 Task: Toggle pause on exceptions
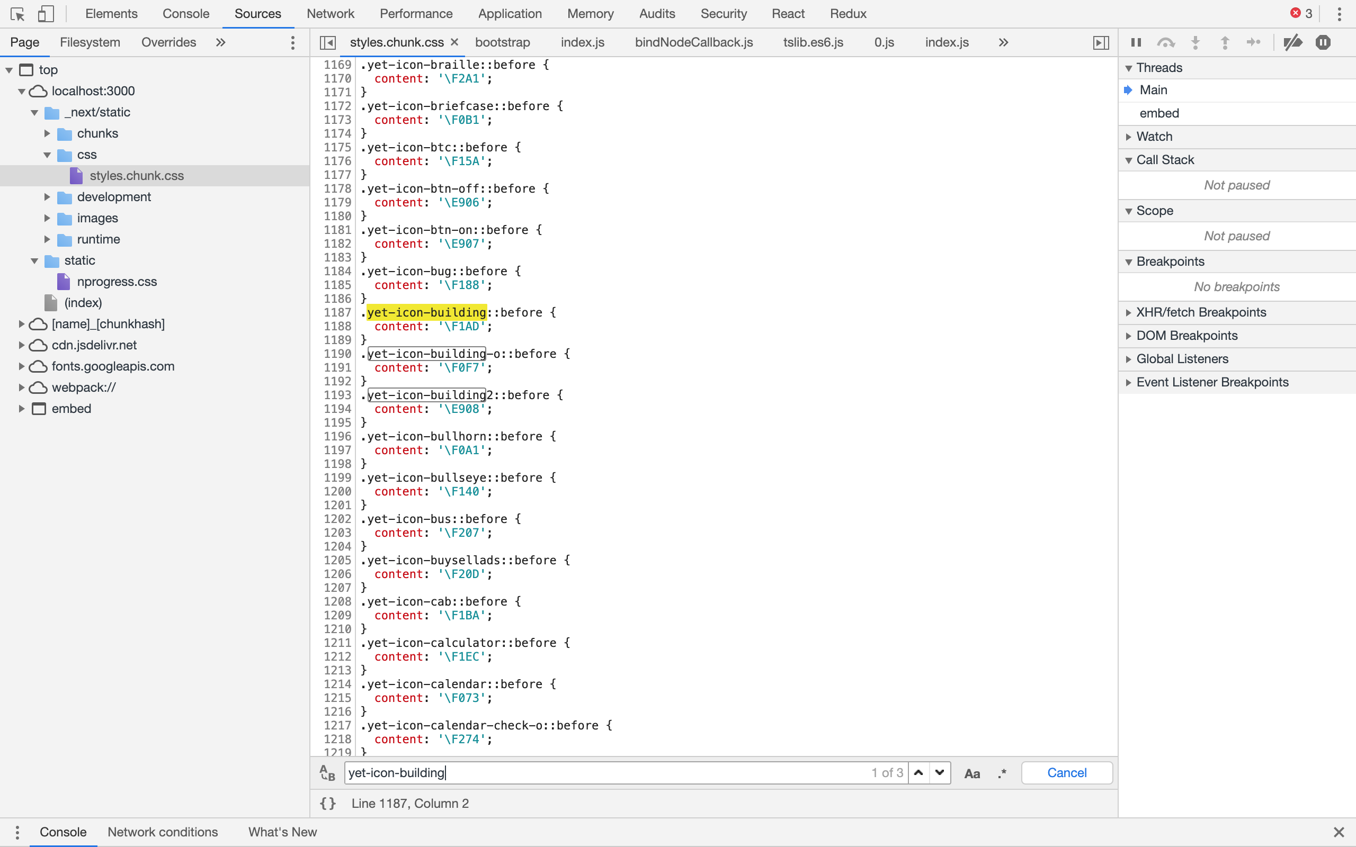click(1323, 42)
